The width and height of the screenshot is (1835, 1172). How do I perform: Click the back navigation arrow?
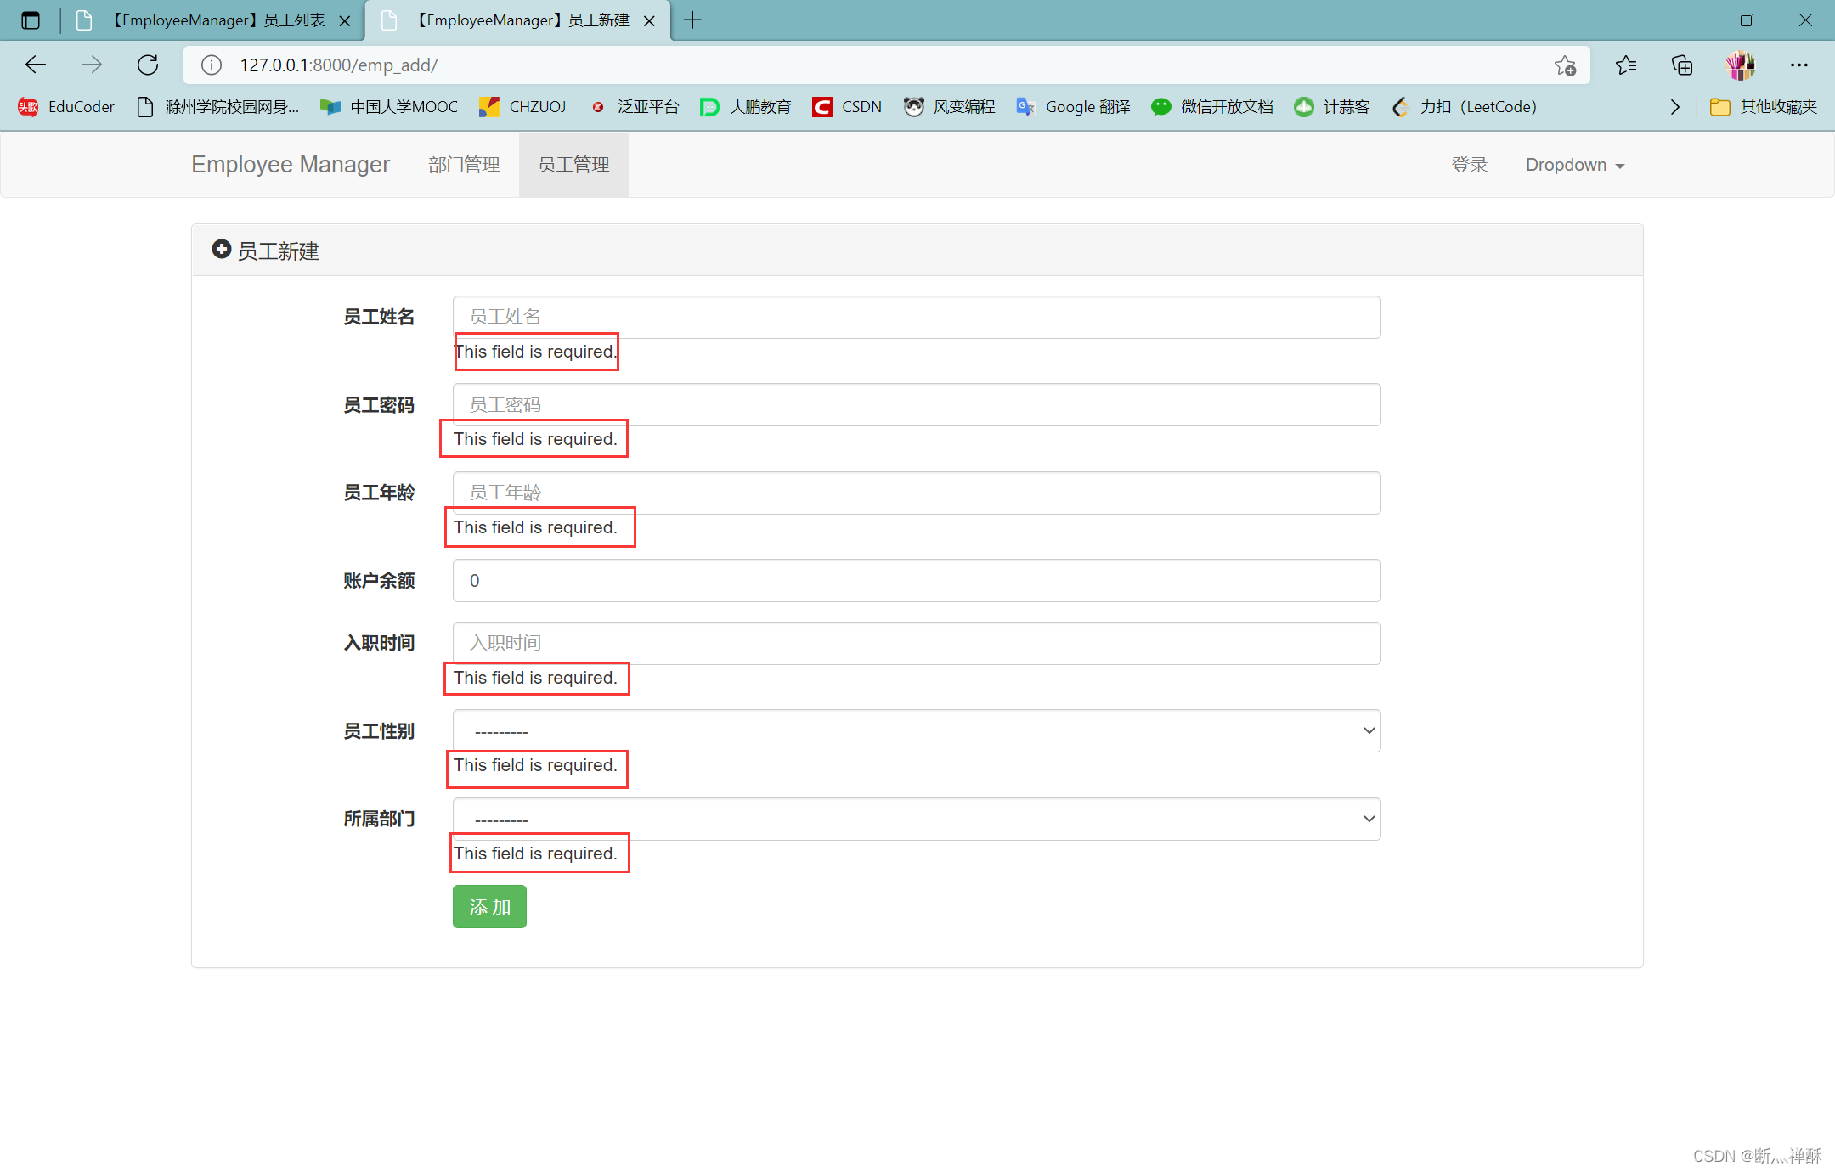click(x=36, y=65)
